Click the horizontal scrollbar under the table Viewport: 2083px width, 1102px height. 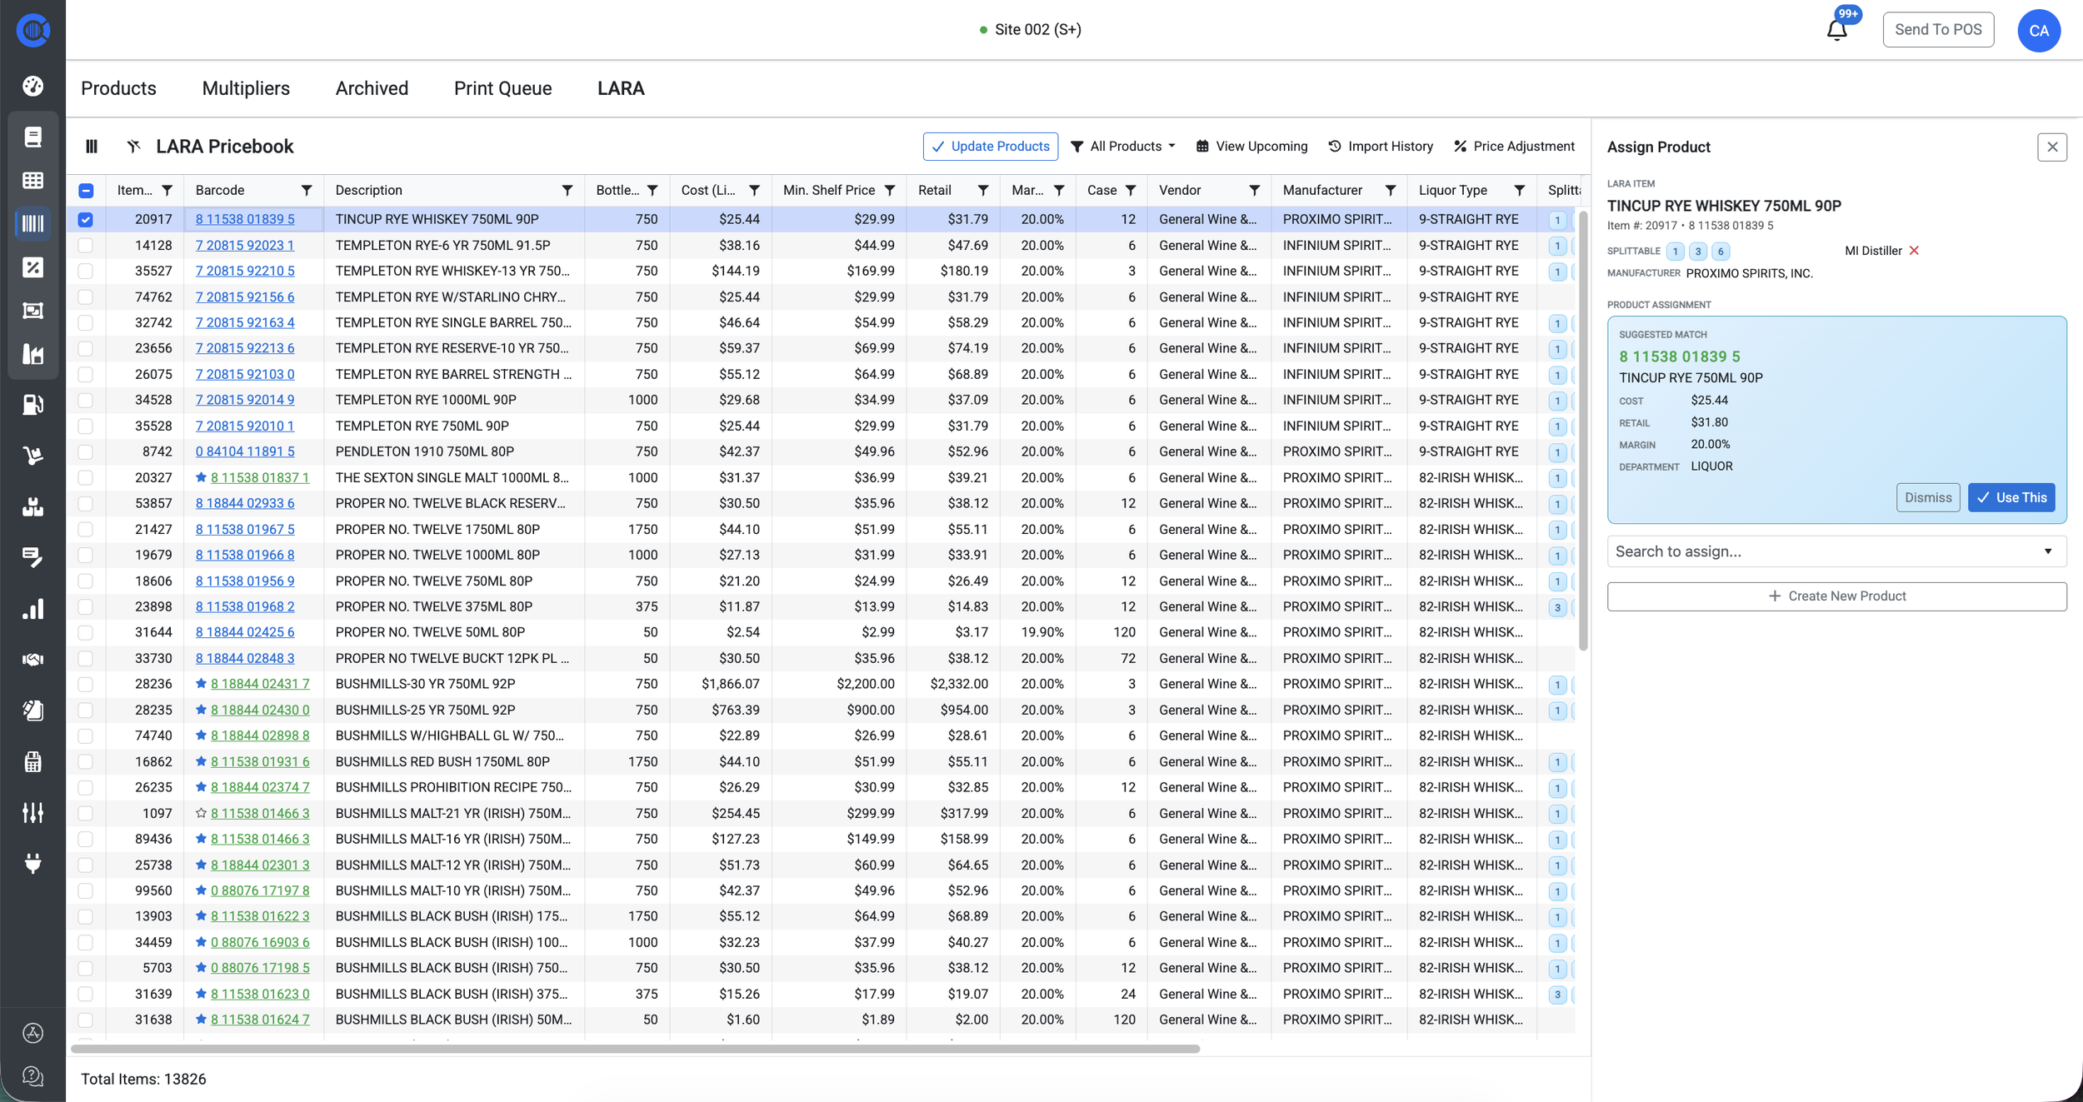[635, 1050]
